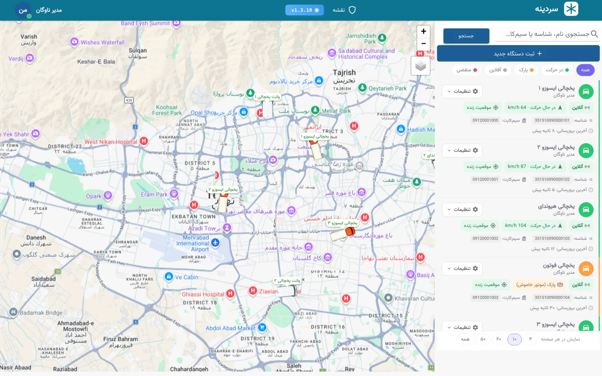Zoom out the map with minus button
Viewport: 602px width, 376px height.
click(423, 44)
